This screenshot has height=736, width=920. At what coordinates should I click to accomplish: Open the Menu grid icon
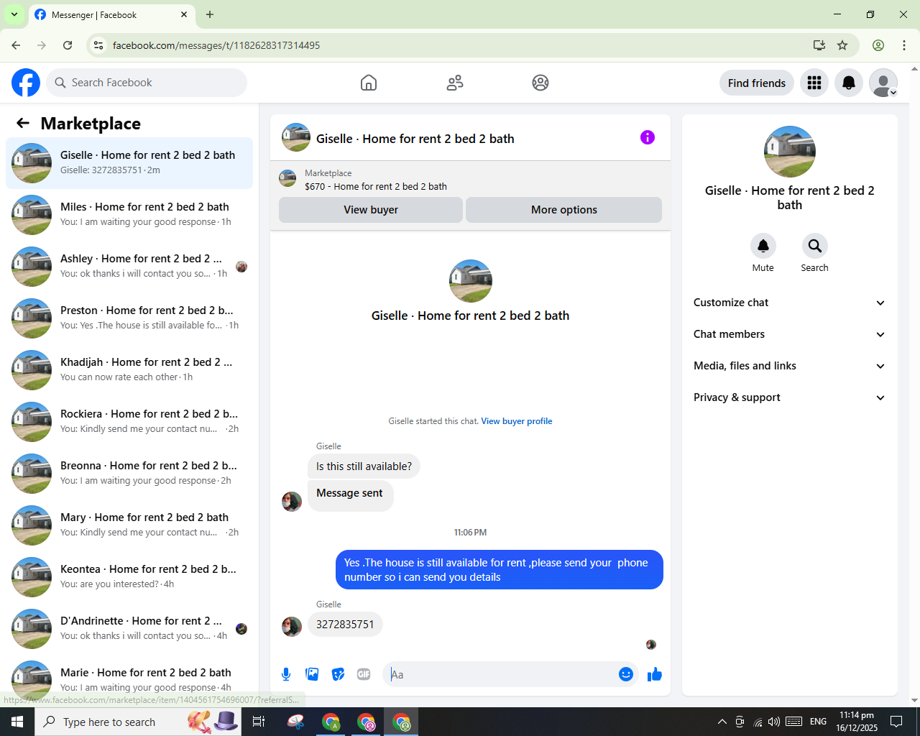814,83
